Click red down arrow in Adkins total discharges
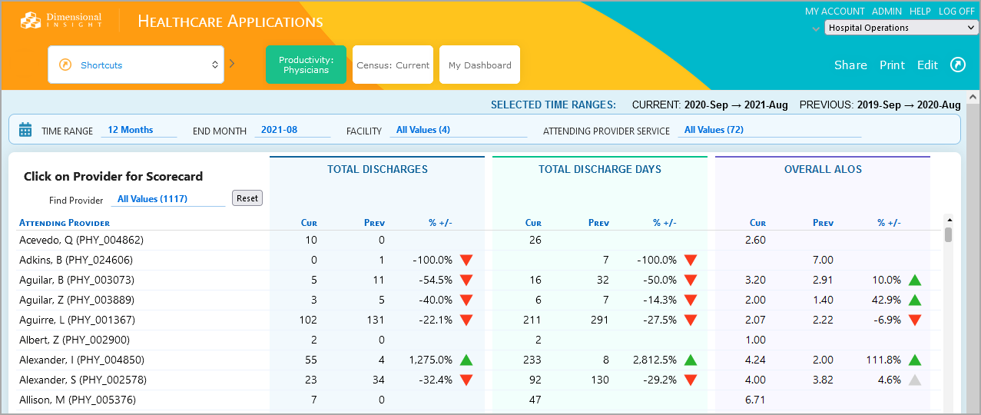981x415 pixels. 466,261
